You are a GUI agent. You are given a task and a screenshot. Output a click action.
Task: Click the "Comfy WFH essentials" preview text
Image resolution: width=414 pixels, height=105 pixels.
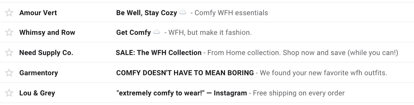(x=231, y=13)
